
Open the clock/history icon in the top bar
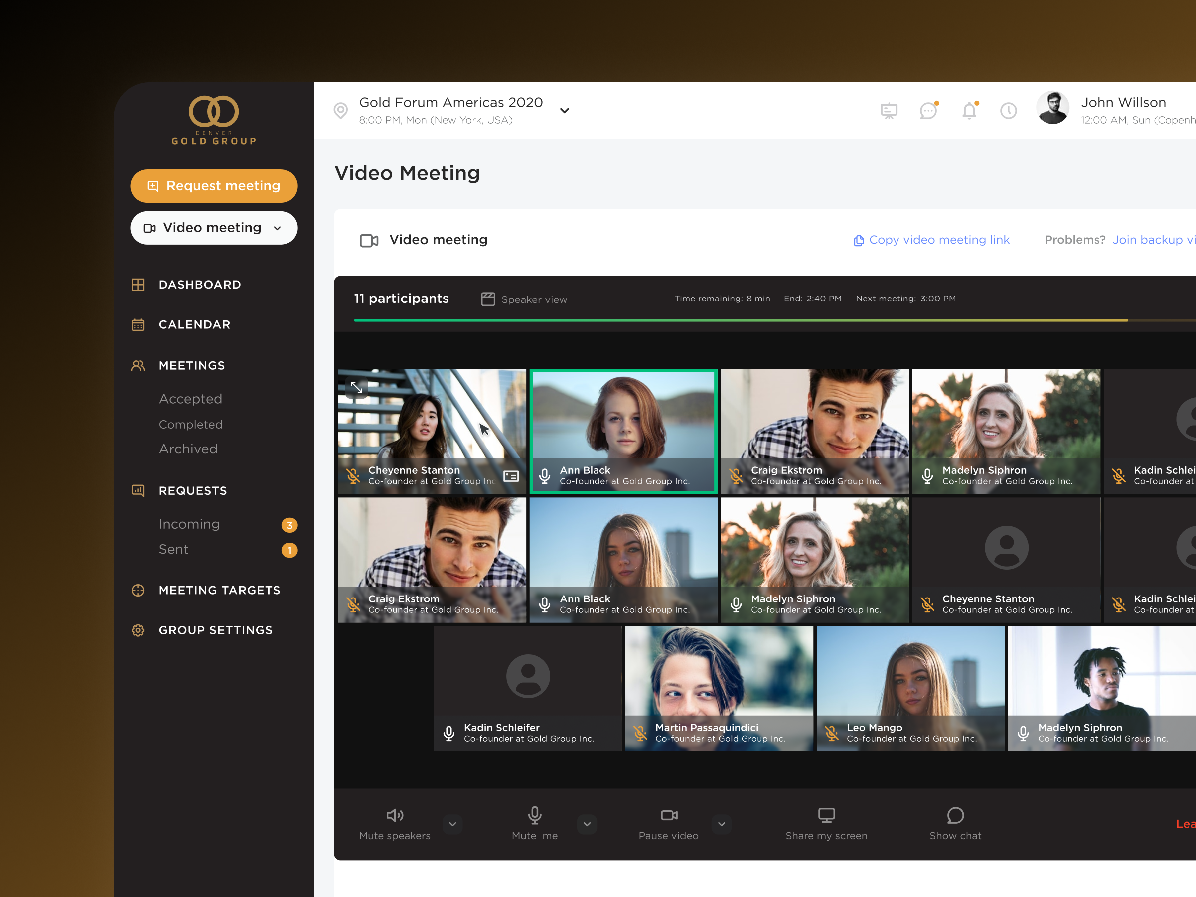[x=1009, y=110]
